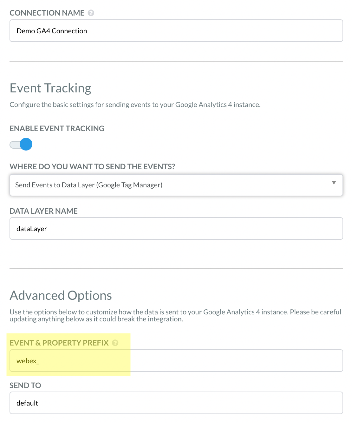This screenshot has height=423, width=352.
Task: Click the Advanced Options warning paragraph
Action: pyautogui.click(x=175, y=315)
